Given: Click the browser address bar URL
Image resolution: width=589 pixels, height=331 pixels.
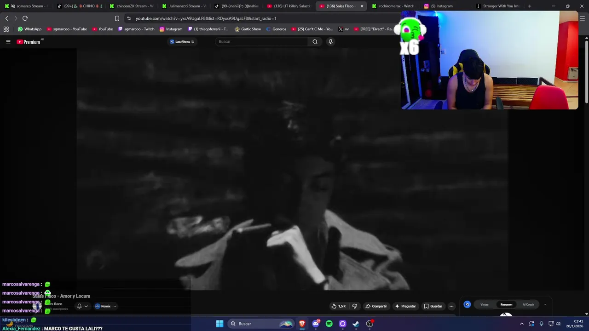Looking at the screenshot, I should pyautogui.click(x=206, y=18).
